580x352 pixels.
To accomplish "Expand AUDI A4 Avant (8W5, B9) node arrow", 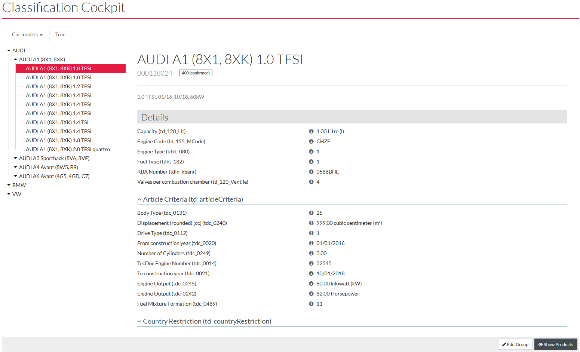I will point(15,167).
